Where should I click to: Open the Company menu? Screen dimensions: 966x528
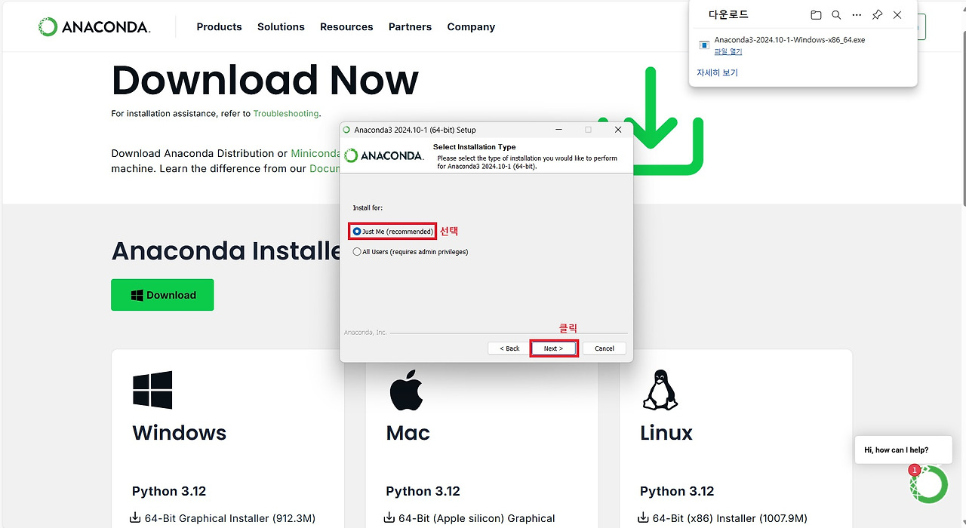471,27
